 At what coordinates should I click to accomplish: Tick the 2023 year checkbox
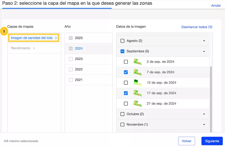pyautogui.click(x=71, y=59)
